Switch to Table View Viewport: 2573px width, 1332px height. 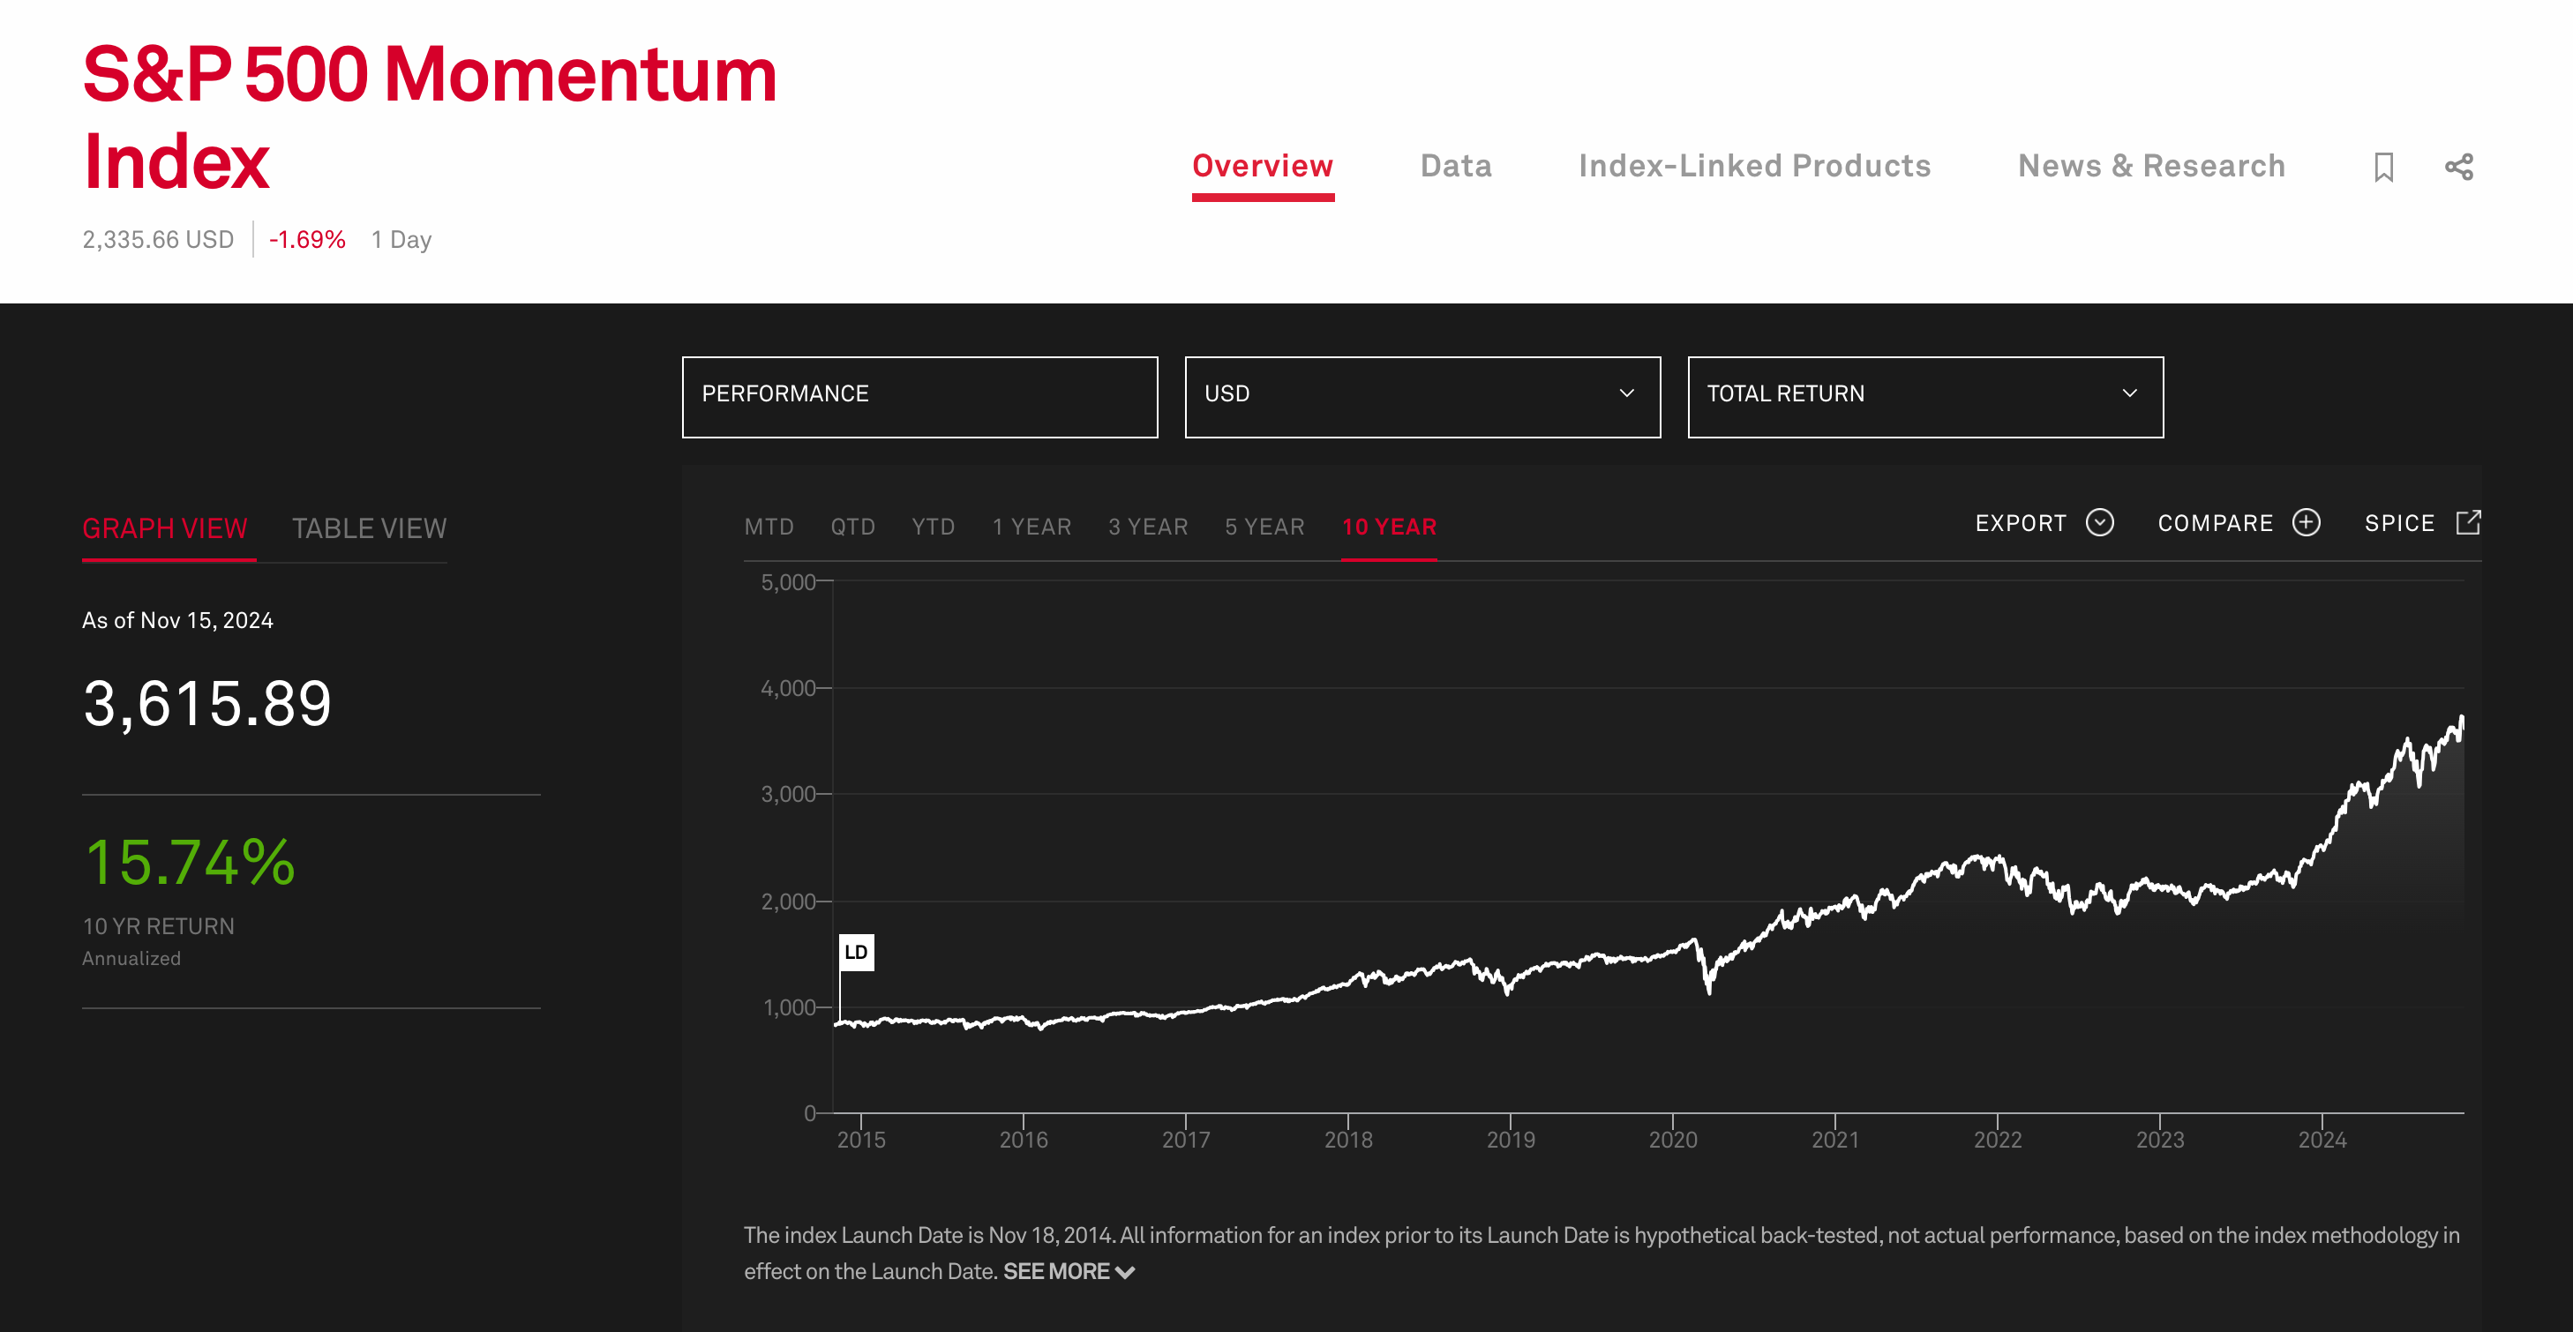coord(369,528)
